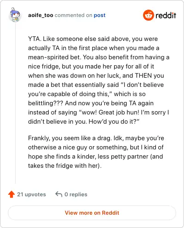This screenshot has height=228, width=184.
Task: Click the phrase "takes the fridge with her"
Action: (x=63, y=165)
